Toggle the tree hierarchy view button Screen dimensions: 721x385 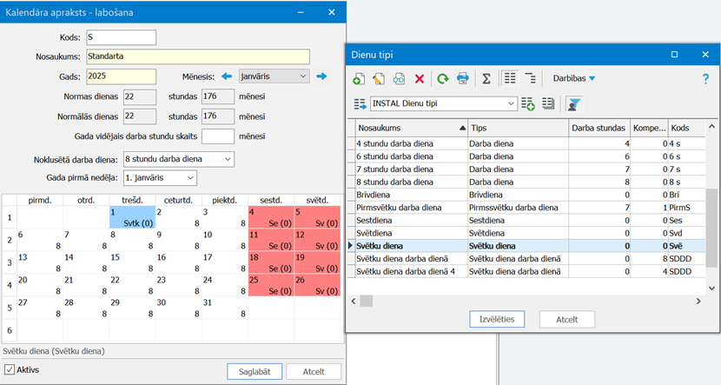(x=530, y=78)
